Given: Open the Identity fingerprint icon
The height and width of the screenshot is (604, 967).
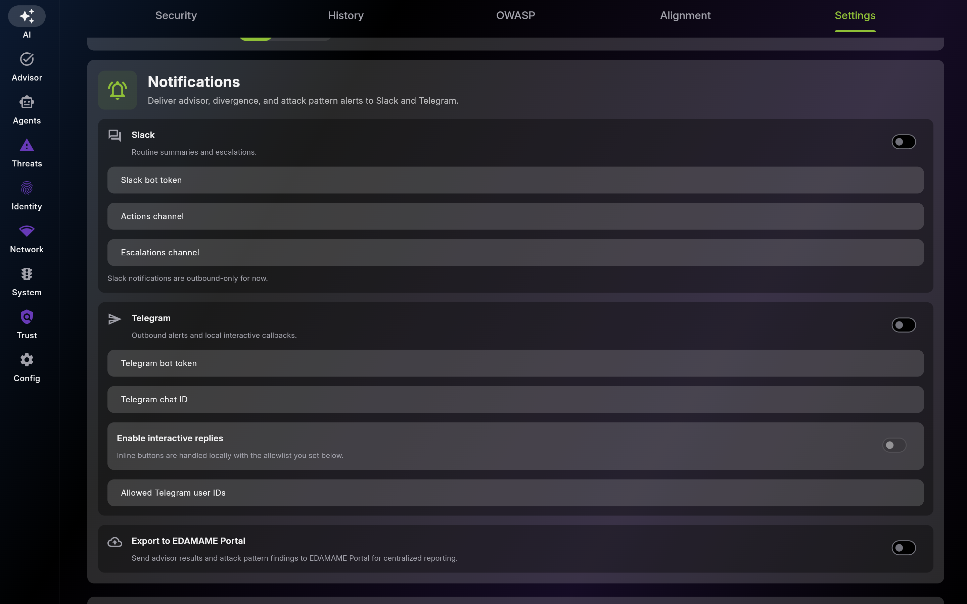Looking at the screenshot, I should pos(27,188).
